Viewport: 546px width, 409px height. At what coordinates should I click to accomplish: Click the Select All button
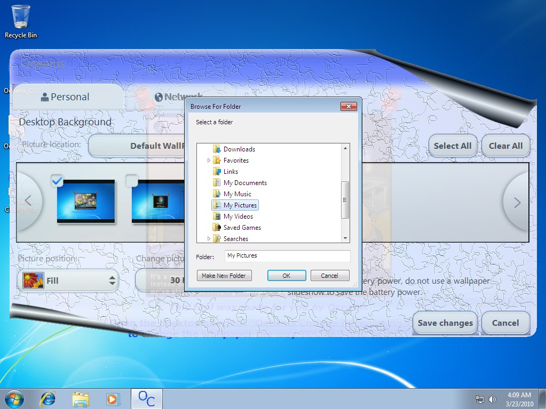click(x=452, y=146)
